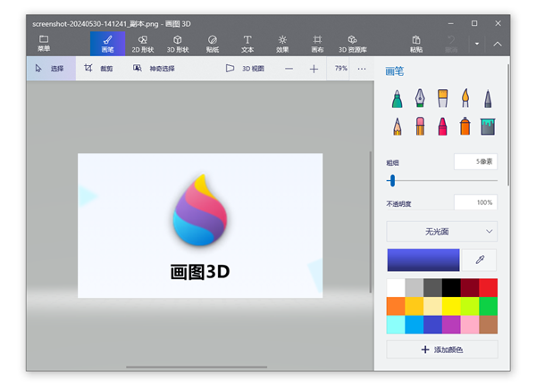Pick the brown color swatch
536x387 pixels.
[x=488, y=325]
